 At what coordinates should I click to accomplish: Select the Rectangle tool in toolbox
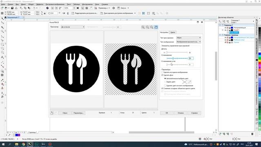pyautogui.click(x=2, y=45)
